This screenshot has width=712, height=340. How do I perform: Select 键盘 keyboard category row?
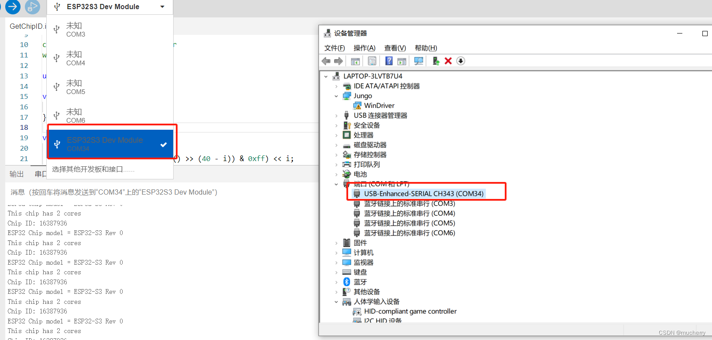coord(360,272)
